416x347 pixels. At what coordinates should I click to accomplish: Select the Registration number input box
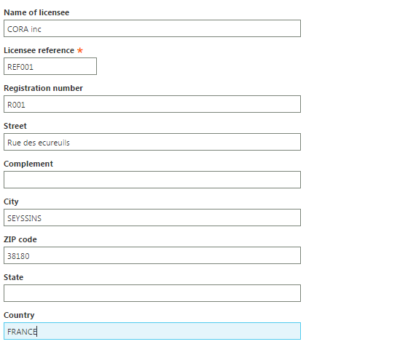click(x=152, y=104)
